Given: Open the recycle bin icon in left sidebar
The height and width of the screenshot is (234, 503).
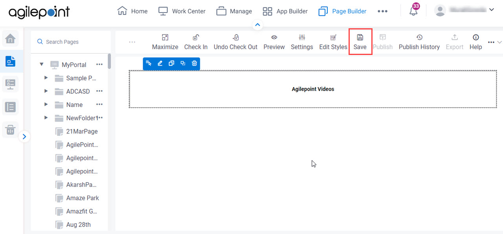Looking at the screenshot, I should click(x=10, y=129).
